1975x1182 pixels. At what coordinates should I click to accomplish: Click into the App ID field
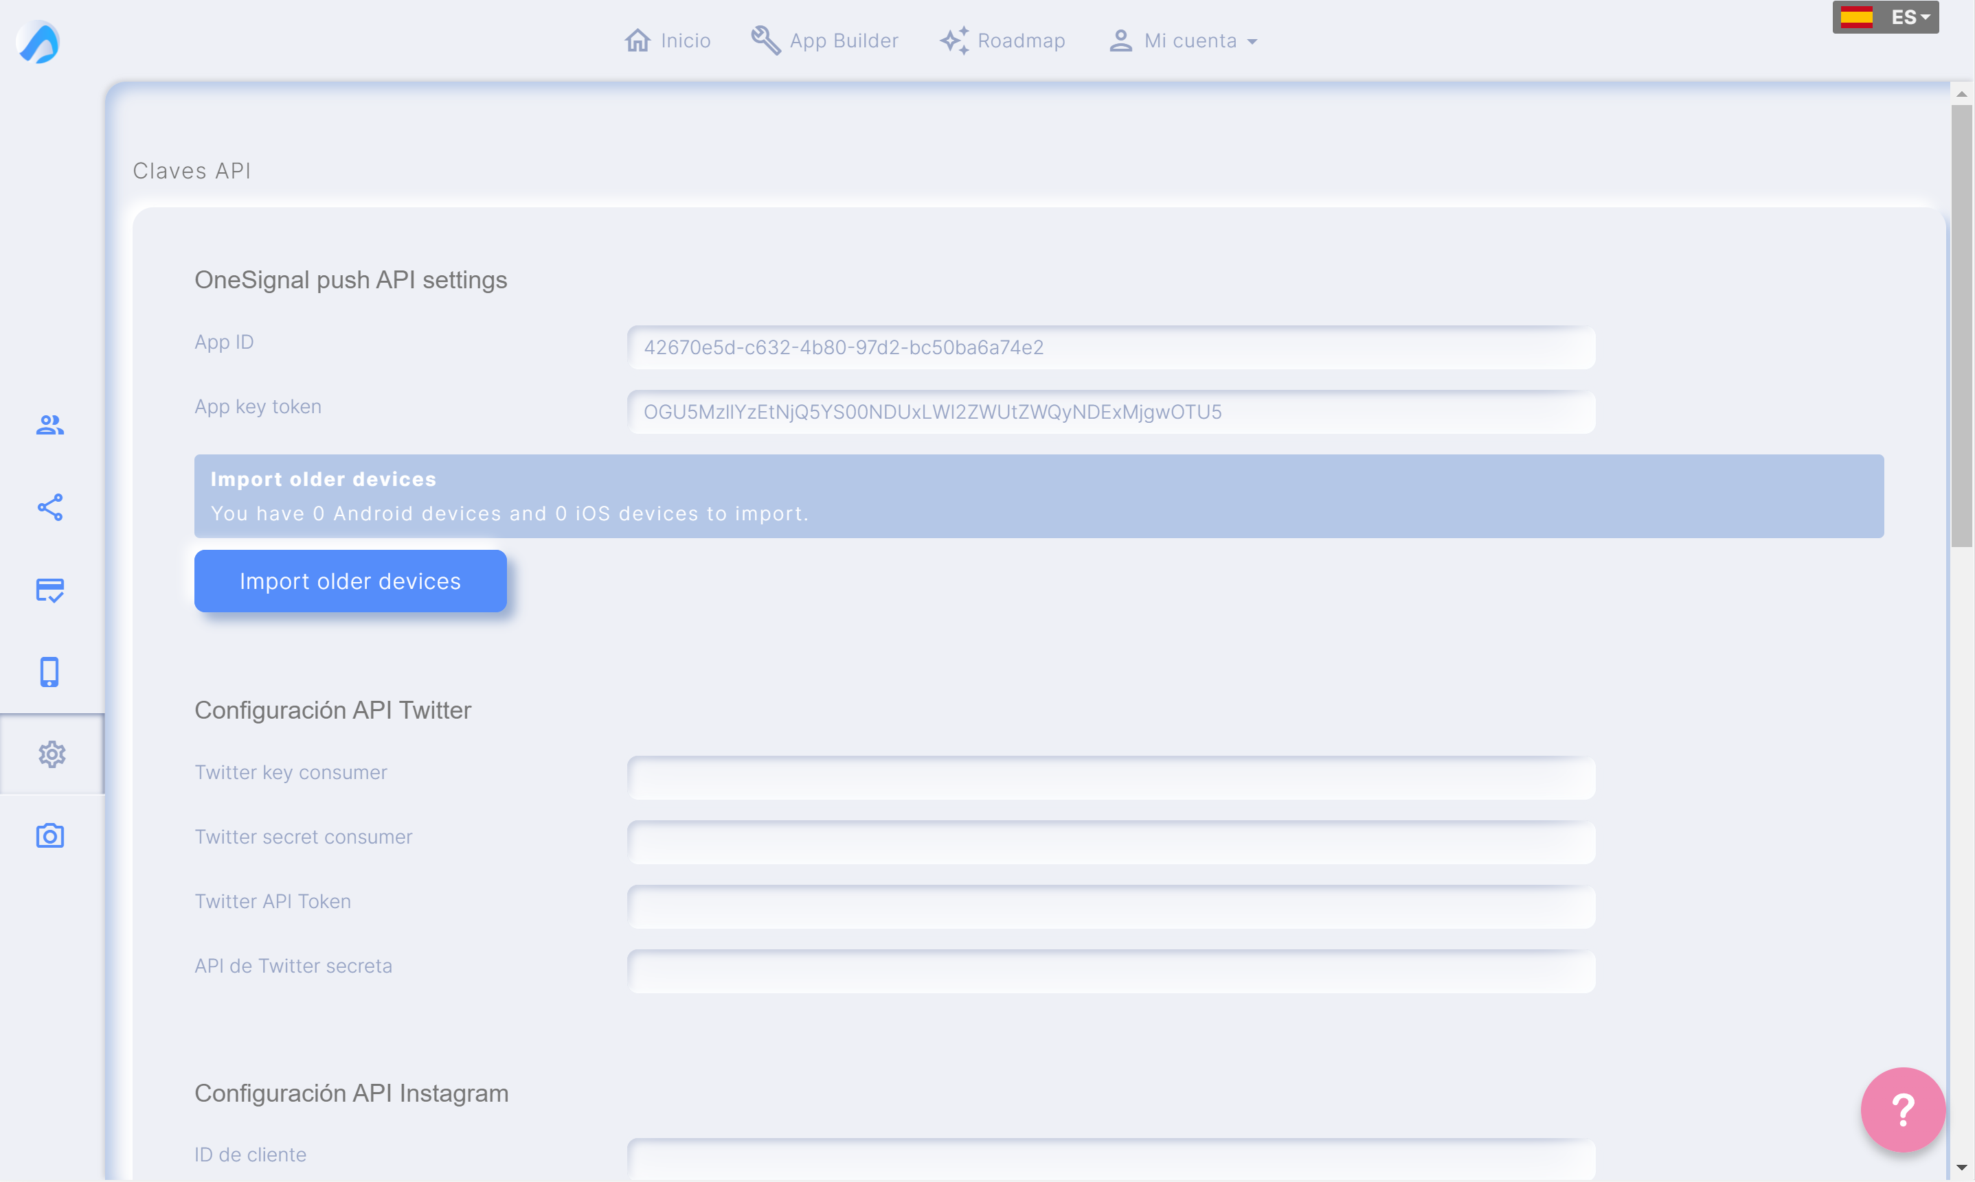pos(1111,347)
